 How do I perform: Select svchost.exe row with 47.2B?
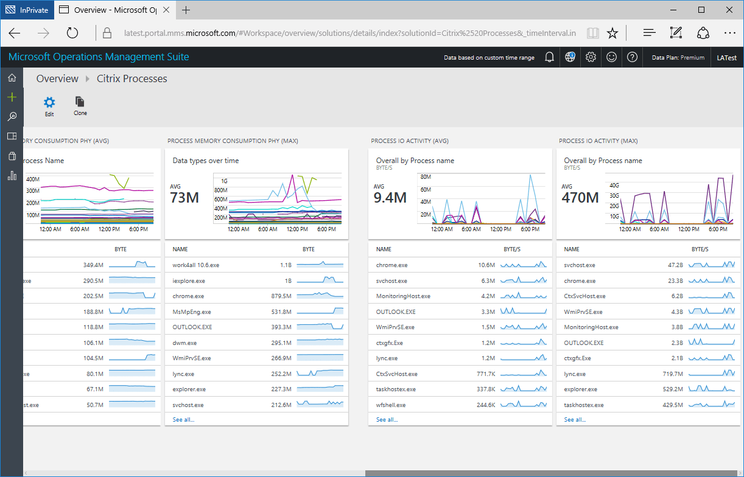click(648, 265)
